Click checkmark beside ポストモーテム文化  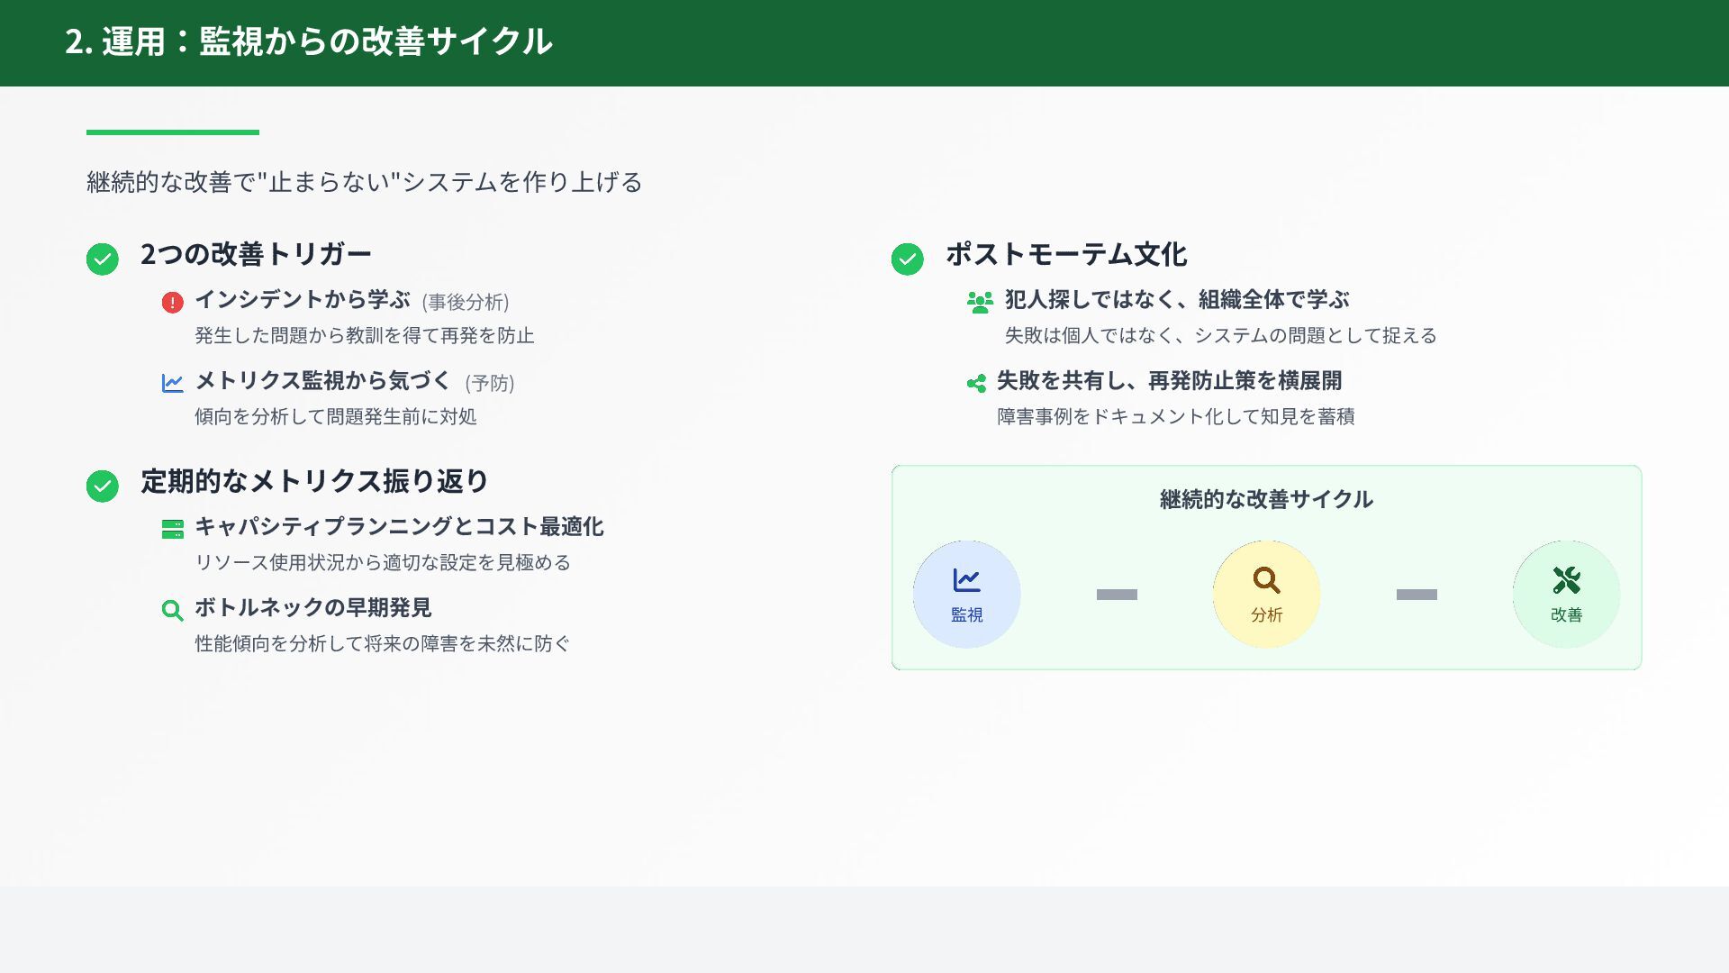point(907,259)
